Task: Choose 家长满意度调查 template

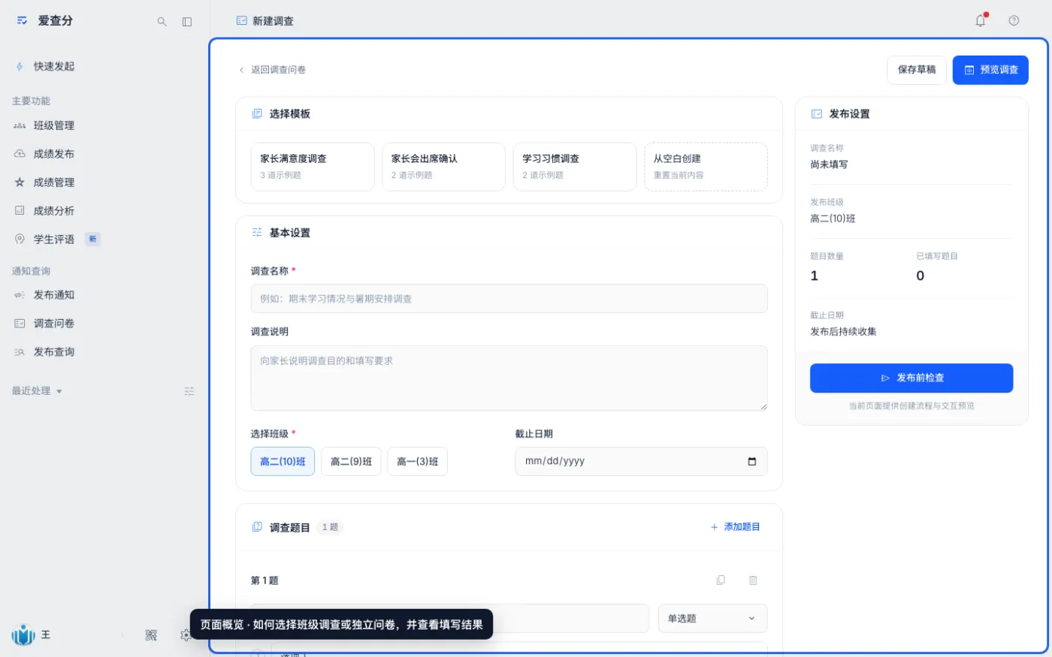Action: click(313, 167)
